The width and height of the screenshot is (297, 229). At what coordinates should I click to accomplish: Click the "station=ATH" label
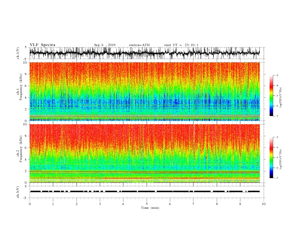click(x=139, y=45)
